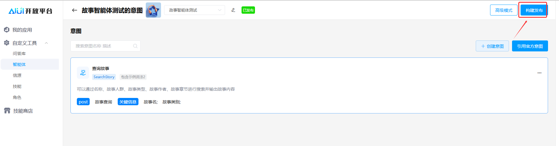Click the agent avatar thumbnail
Image resolution: width=559 pixels, height=146 pixels.
pos(153,10)
